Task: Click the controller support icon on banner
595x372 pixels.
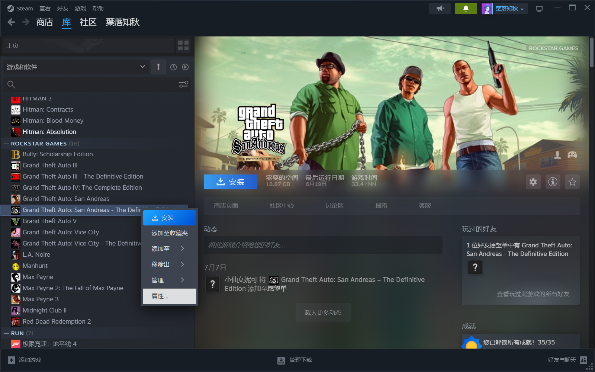Action: [x=572, y=155]
